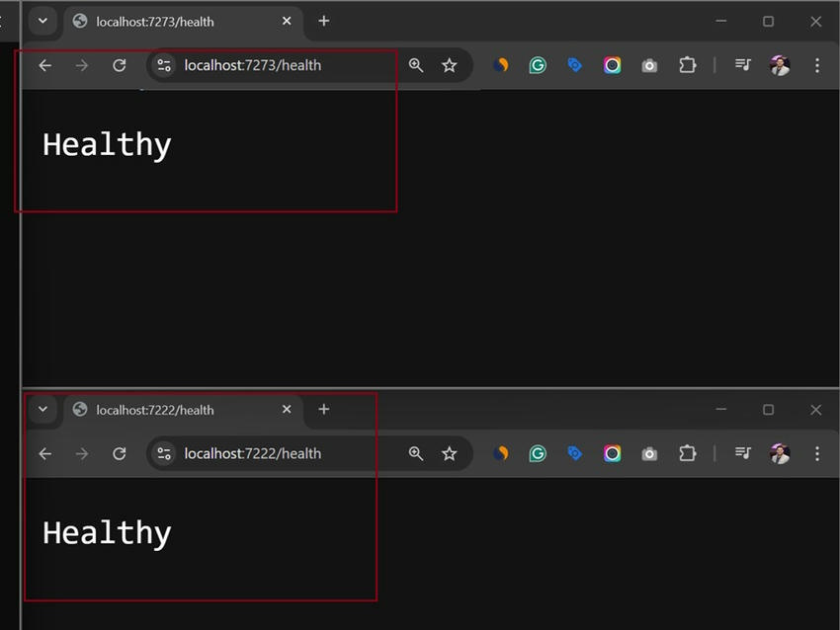Open the rainbow circle extension in 7273 window
The height and width of the screenshot is (630, 840).
(x=612, y=65)
